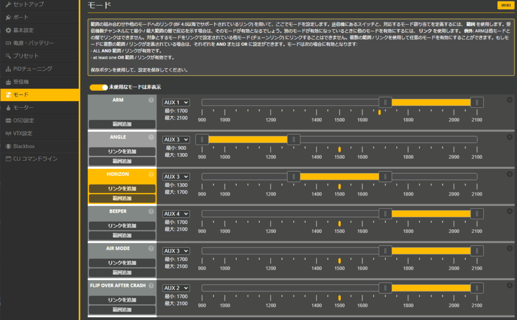Delete the ANGLE range using the X icon
Viewport: 517px width, 320px height.
pos(509,137)
